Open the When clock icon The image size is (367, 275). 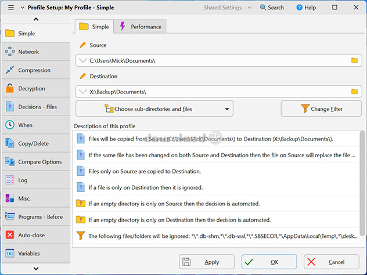tap(10, 125)
